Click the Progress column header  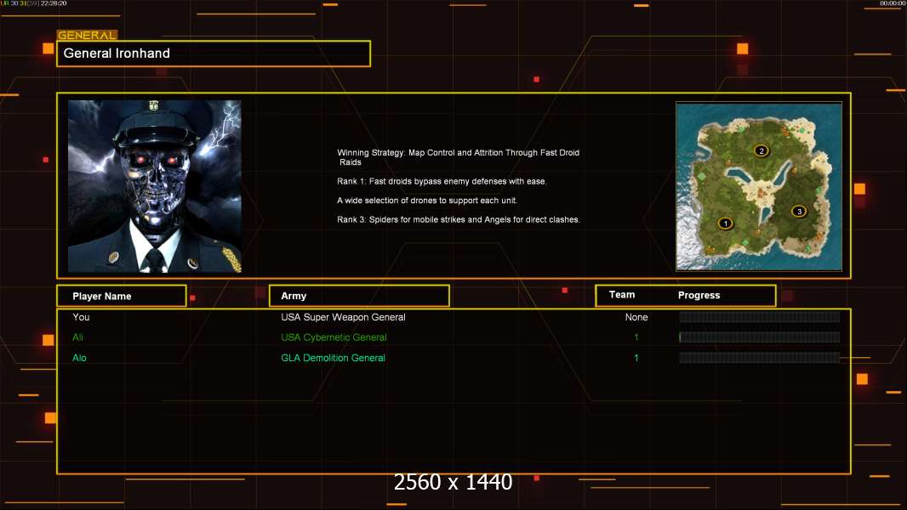click(699, 295)
